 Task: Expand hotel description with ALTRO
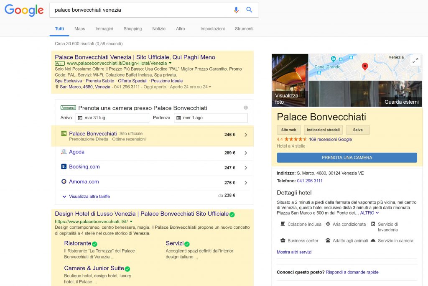tap(369, 213)
